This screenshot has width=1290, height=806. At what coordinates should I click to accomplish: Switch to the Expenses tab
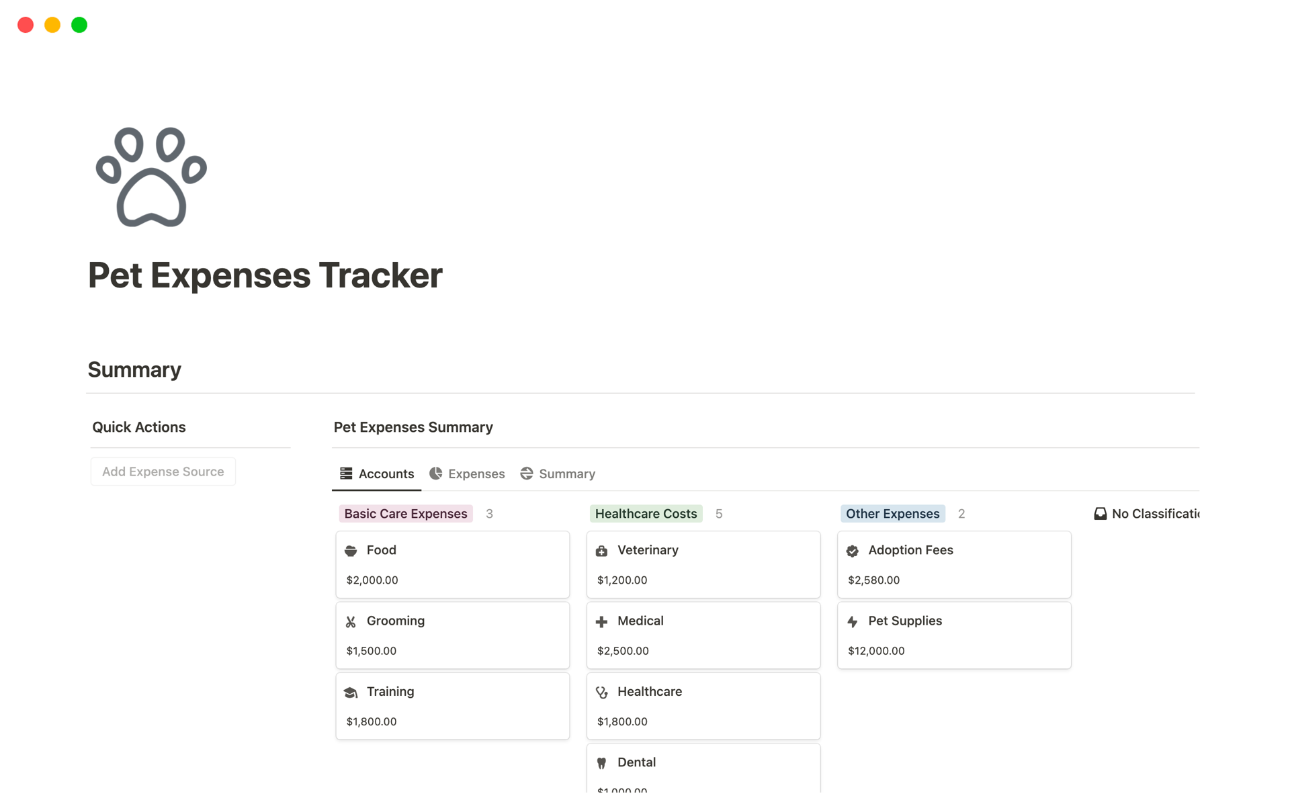pyautogui.click(x=467, y=474)
